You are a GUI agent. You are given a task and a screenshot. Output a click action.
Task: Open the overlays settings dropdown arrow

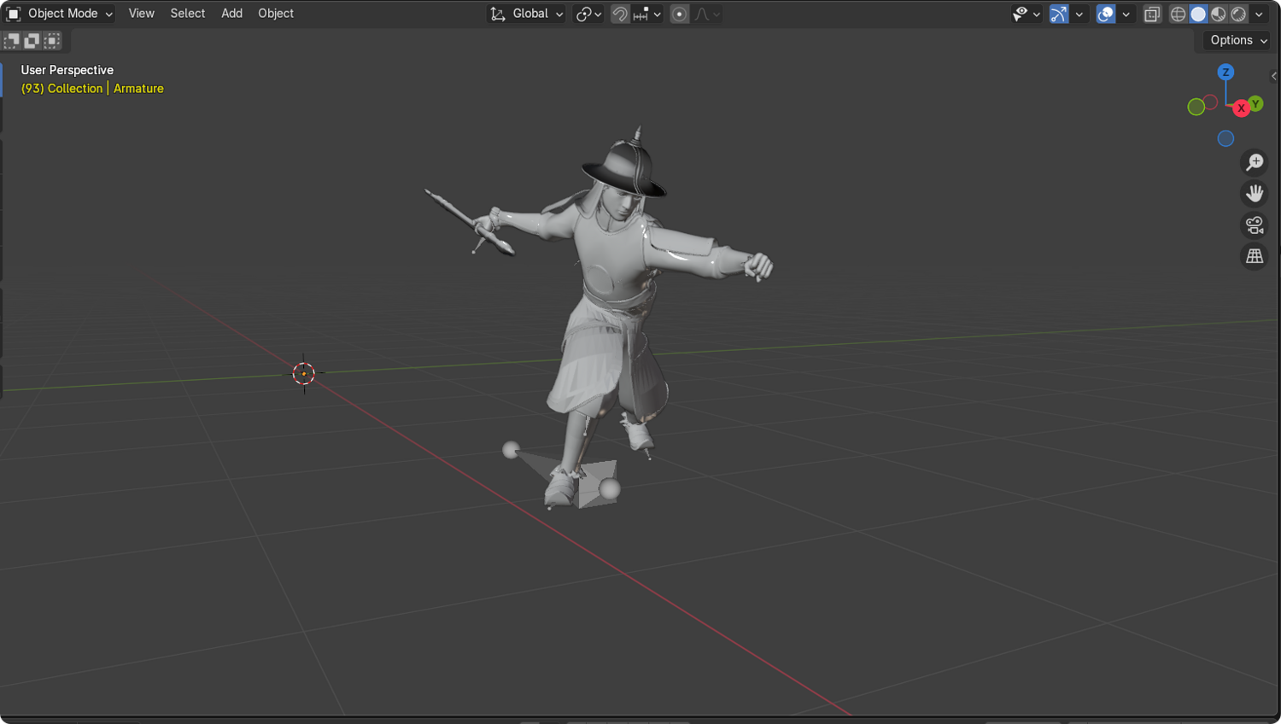[x=1126, y=14]
